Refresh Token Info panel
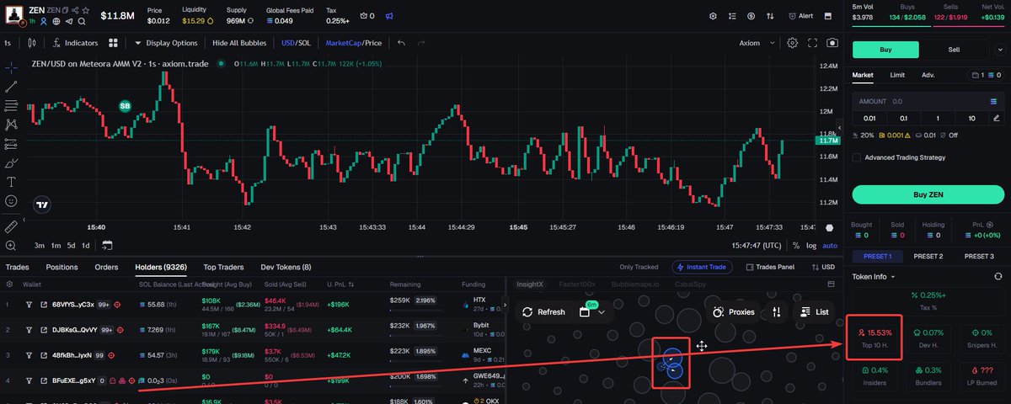 pyautogui.click(x=998, y=276)
